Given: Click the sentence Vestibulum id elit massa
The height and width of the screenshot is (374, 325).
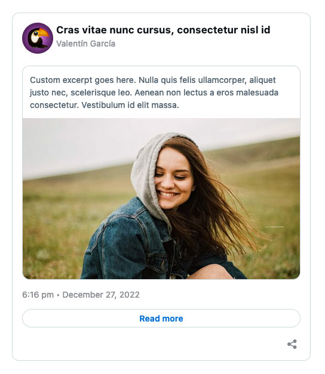Looking at the screenshot, I should pyautogui.click(x=130, y=105).
